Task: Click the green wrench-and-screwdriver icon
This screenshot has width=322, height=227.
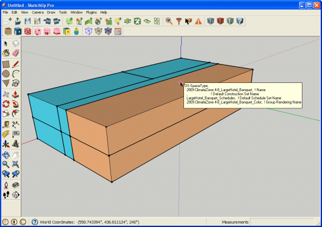Action: (137, 21)
